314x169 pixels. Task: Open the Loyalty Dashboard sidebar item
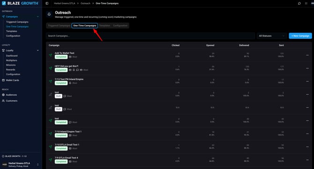click(x=12, y=56)
